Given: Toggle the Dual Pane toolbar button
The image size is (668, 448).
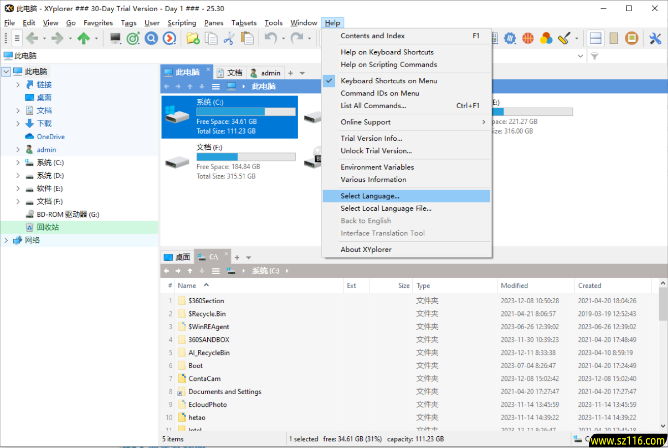Looking at the screenshot, I should (x=595, y=38).
